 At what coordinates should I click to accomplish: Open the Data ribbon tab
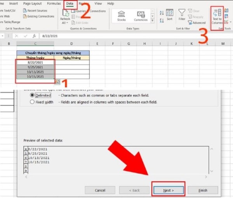pyautogui.click(x=70, y=3)
